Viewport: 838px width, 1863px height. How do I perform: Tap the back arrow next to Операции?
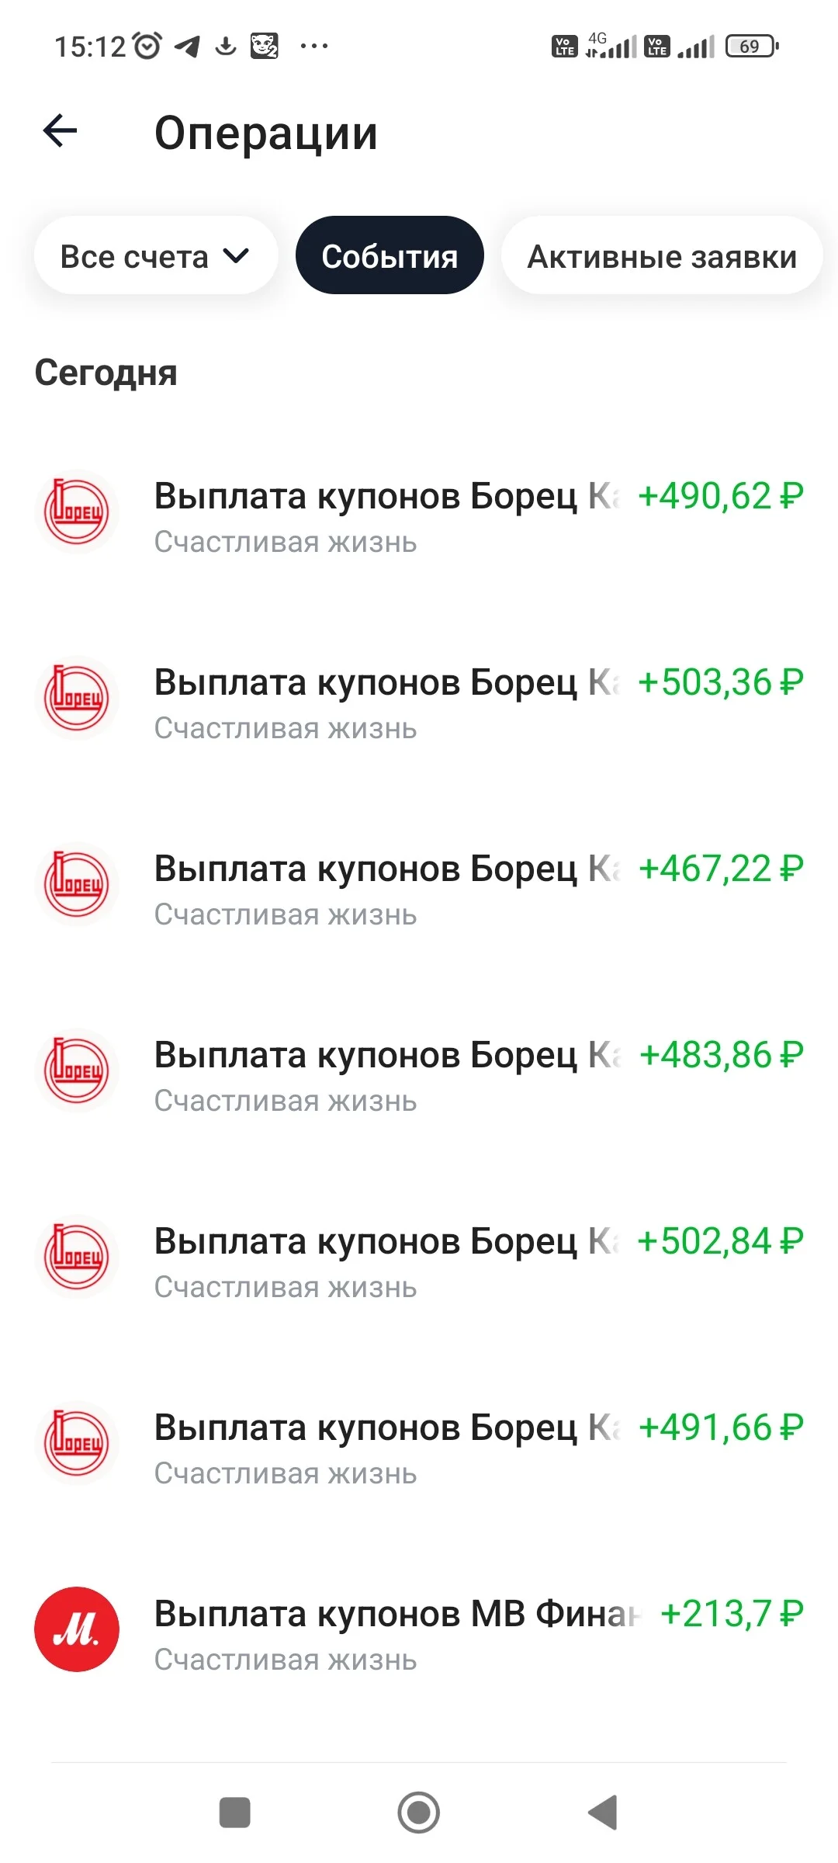tap(61, 130)
